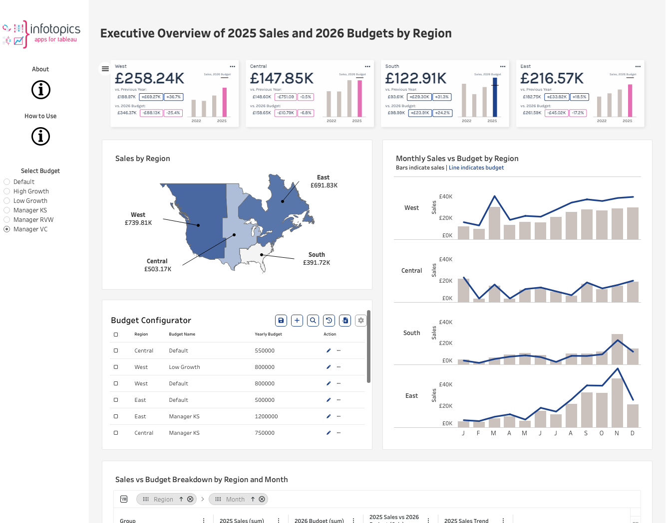Check the East Default row checkbox
Screen dimensions: 666x523
116,400
